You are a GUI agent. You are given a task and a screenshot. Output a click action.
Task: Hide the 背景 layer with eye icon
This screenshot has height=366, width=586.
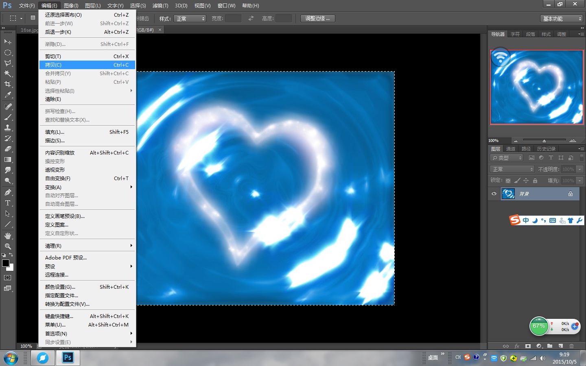coord(494,194)
